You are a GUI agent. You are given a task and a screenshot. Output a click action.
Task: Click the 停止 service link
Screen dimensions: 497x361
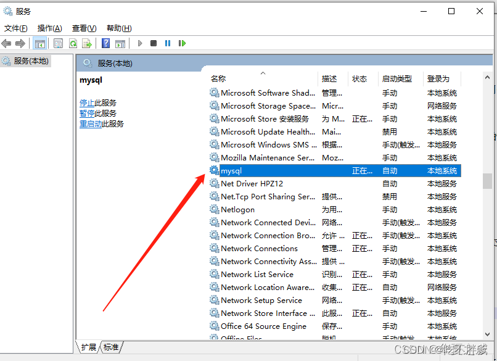(87, 103)
